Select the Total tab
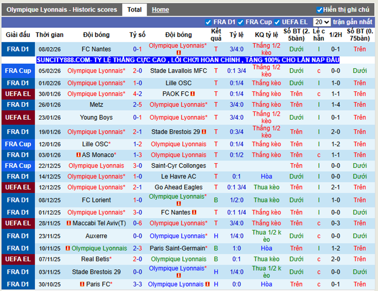This screenshot has height=291, width=378. pos(135,10)
